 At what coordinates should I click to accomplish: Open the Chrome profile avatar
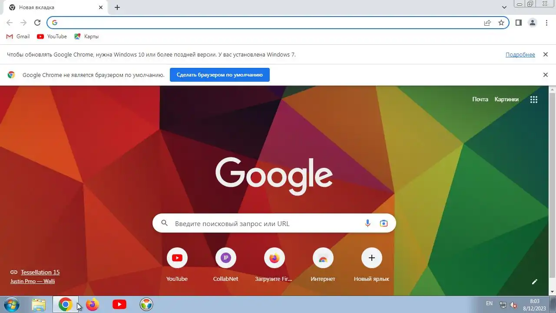(x=533, y=23)
